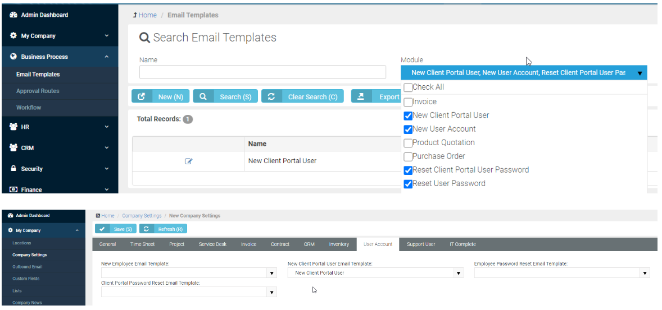The width and height of the screenshot is (662, 310).
Task: Select Approval Routes in the sidebar
Action: (38, 91)
